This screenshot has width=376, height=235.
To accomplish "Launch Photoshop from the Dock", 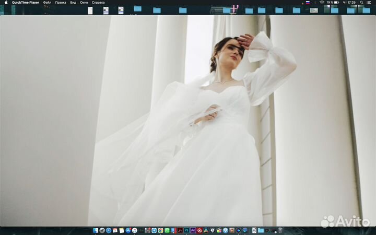I will point(186,230).
